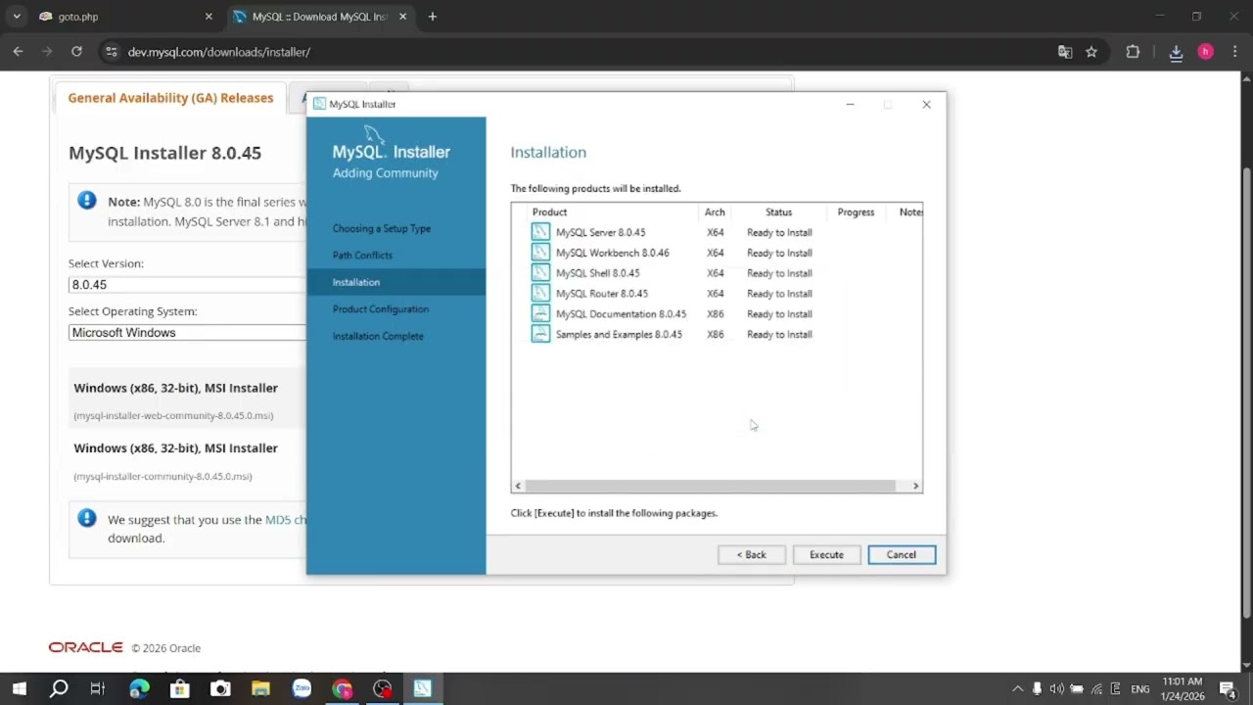Open Microsoft Store from the taskbar
Viewport: 1253px width, 705px height.
click(x=179, y=688)
